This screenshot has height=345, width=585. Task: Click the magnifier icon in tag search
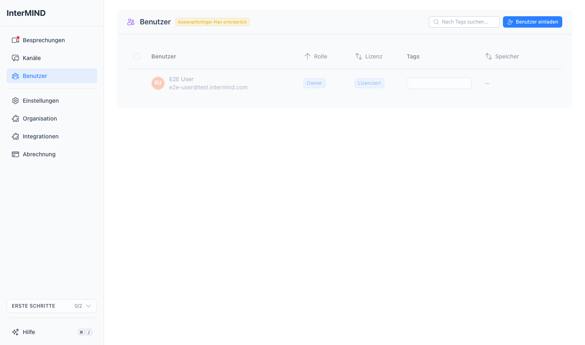(x=436, y=22)
